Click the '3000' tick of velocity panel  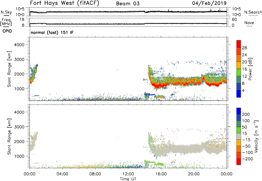[19, 127]
